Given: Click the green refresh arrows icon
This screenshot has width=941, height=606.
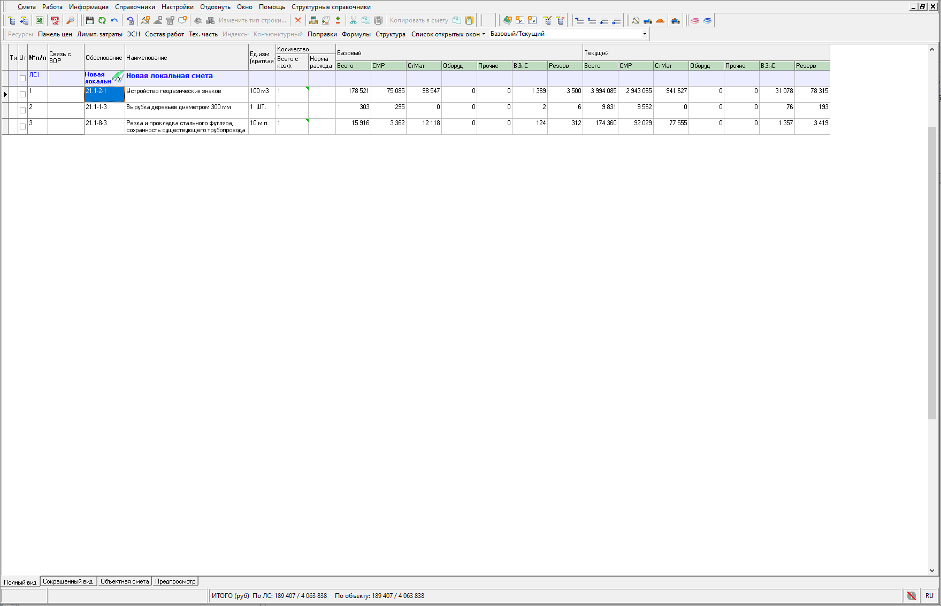Looking at the screenshot, I should pos(102,20).
